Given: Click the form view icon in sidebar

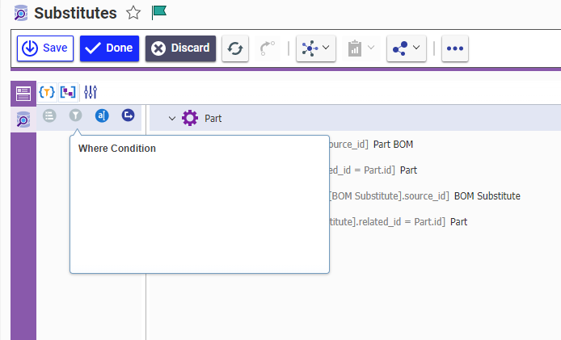Looking at the screenshot, I should coord(23,93).
